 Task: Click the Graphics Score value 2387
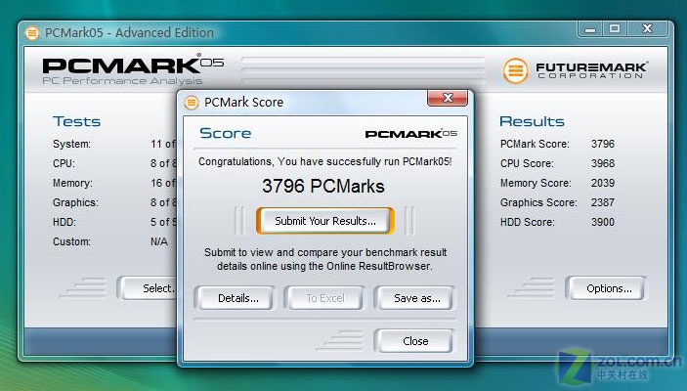click(x=603, y=202)
